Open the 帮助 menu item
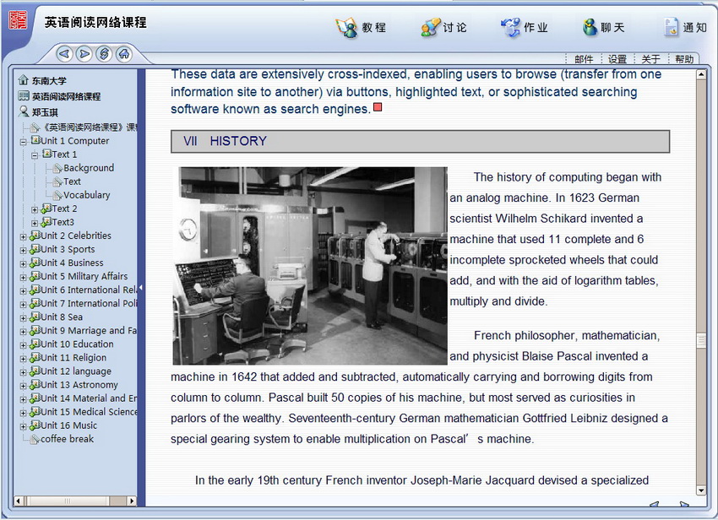Viewport: 718px width, 520px height. [x=684, y=59]
